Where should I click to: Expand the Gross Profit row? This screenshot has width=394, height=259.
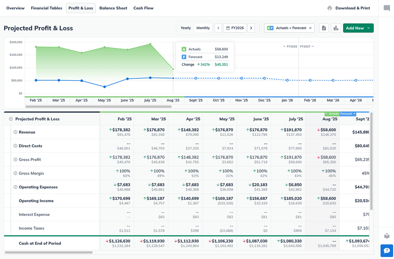pyautogui.click(x=15, y=160)
